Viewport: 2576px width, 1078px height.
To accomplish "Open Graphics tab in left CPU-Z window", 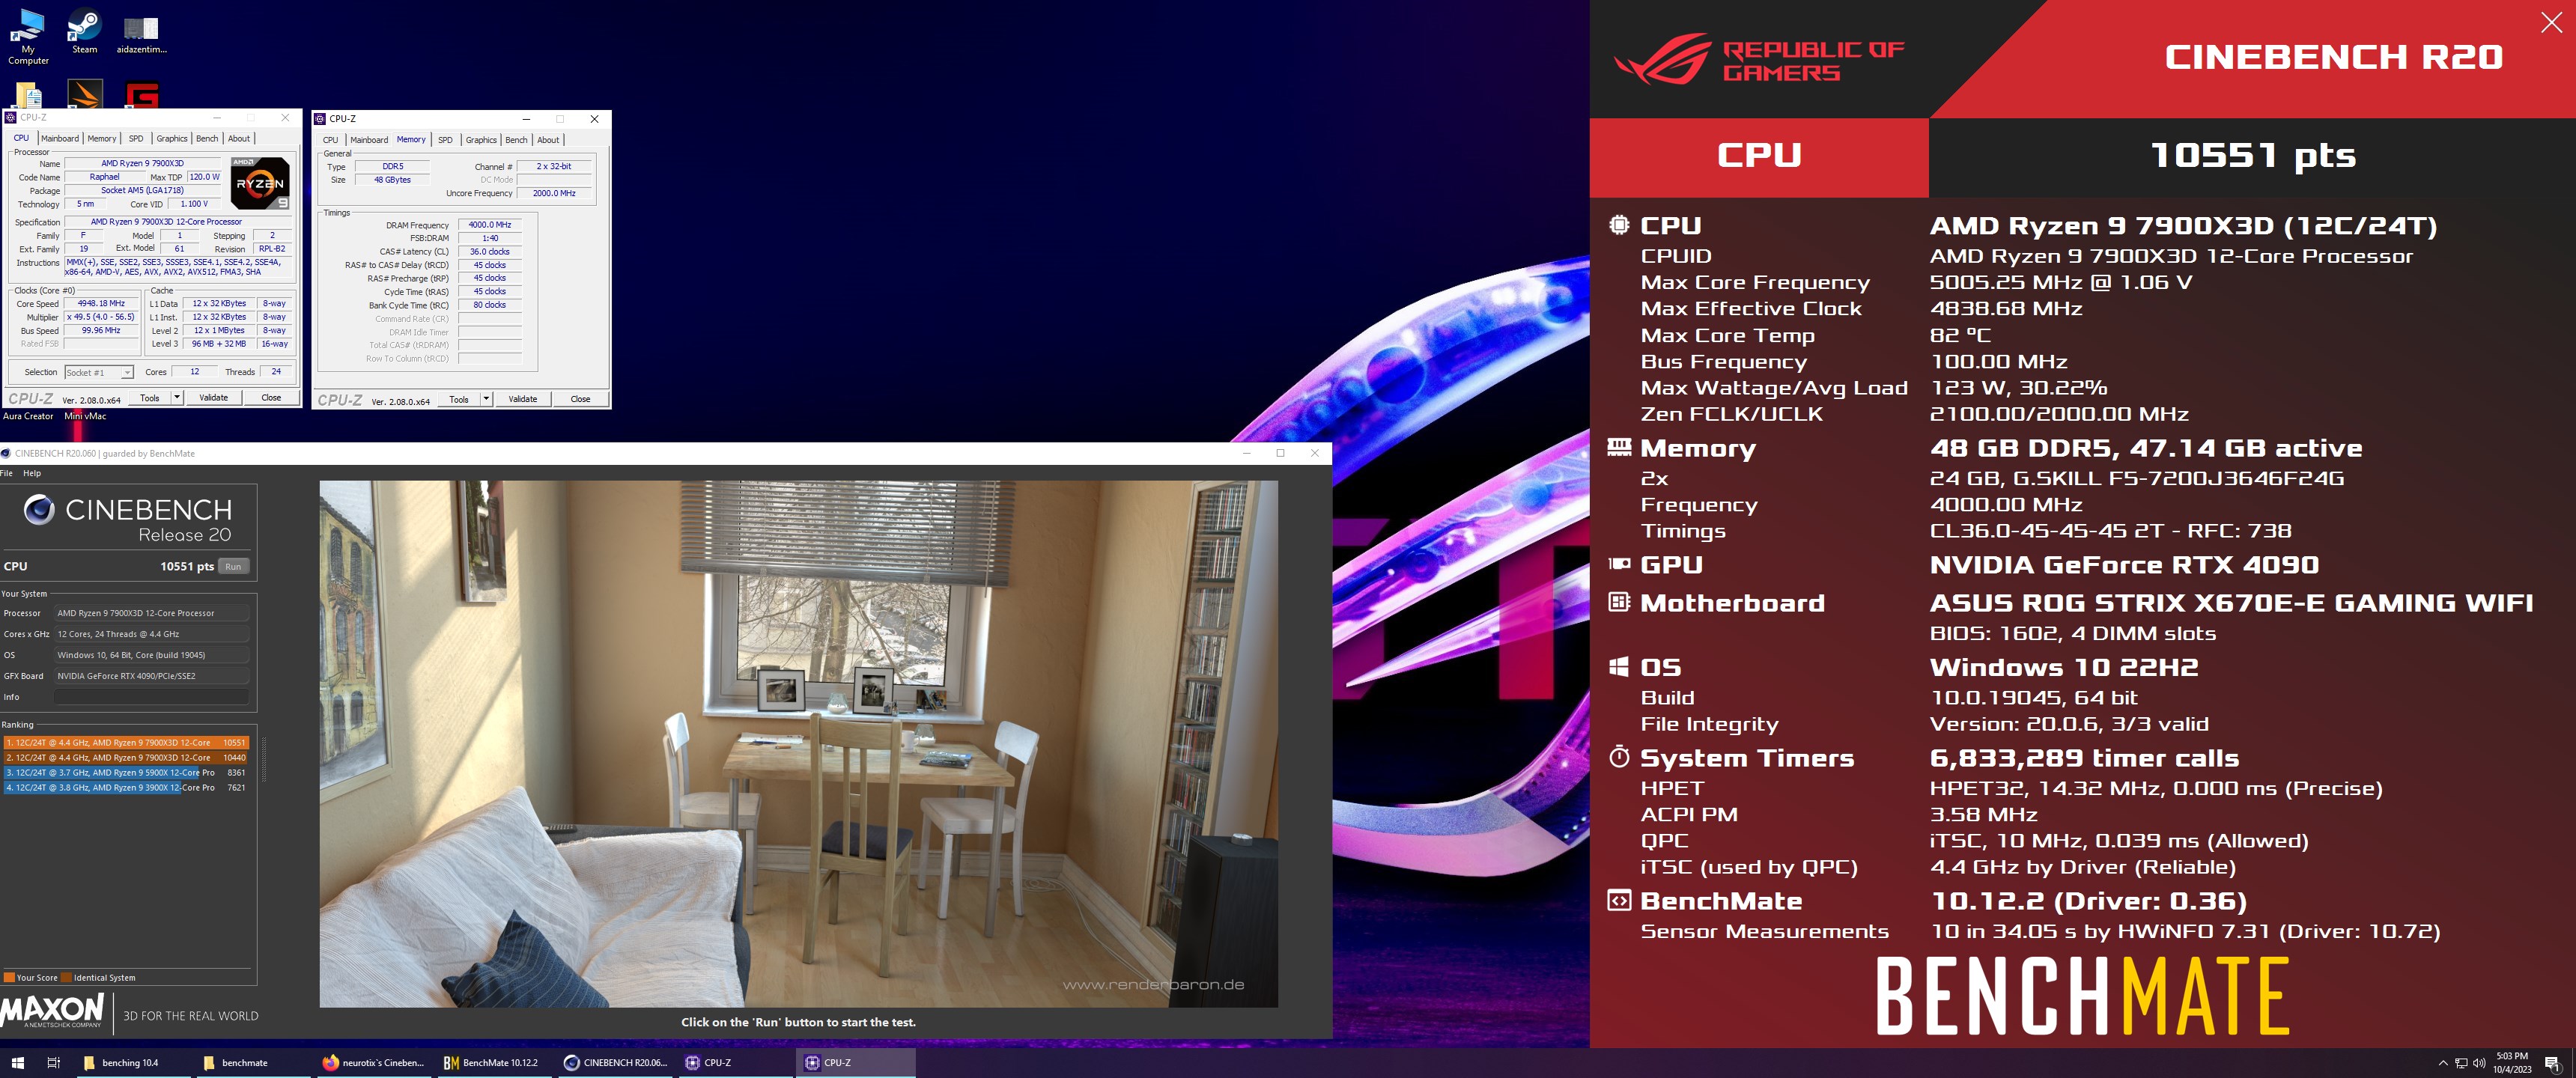I will click(171, 139).
